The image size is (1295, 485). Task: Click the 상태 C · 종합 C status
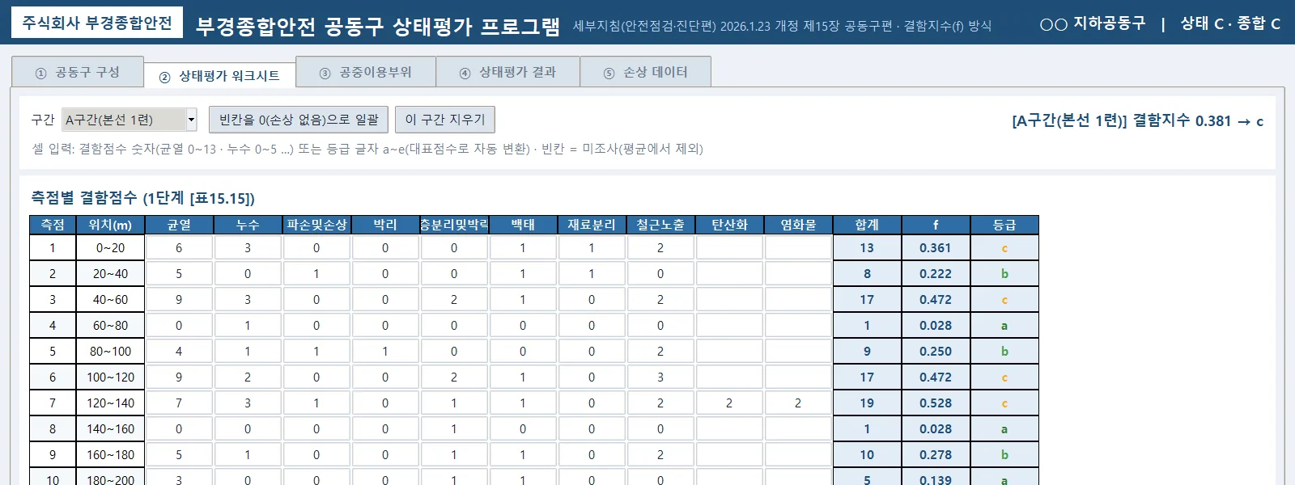[x=1230, y=23]
